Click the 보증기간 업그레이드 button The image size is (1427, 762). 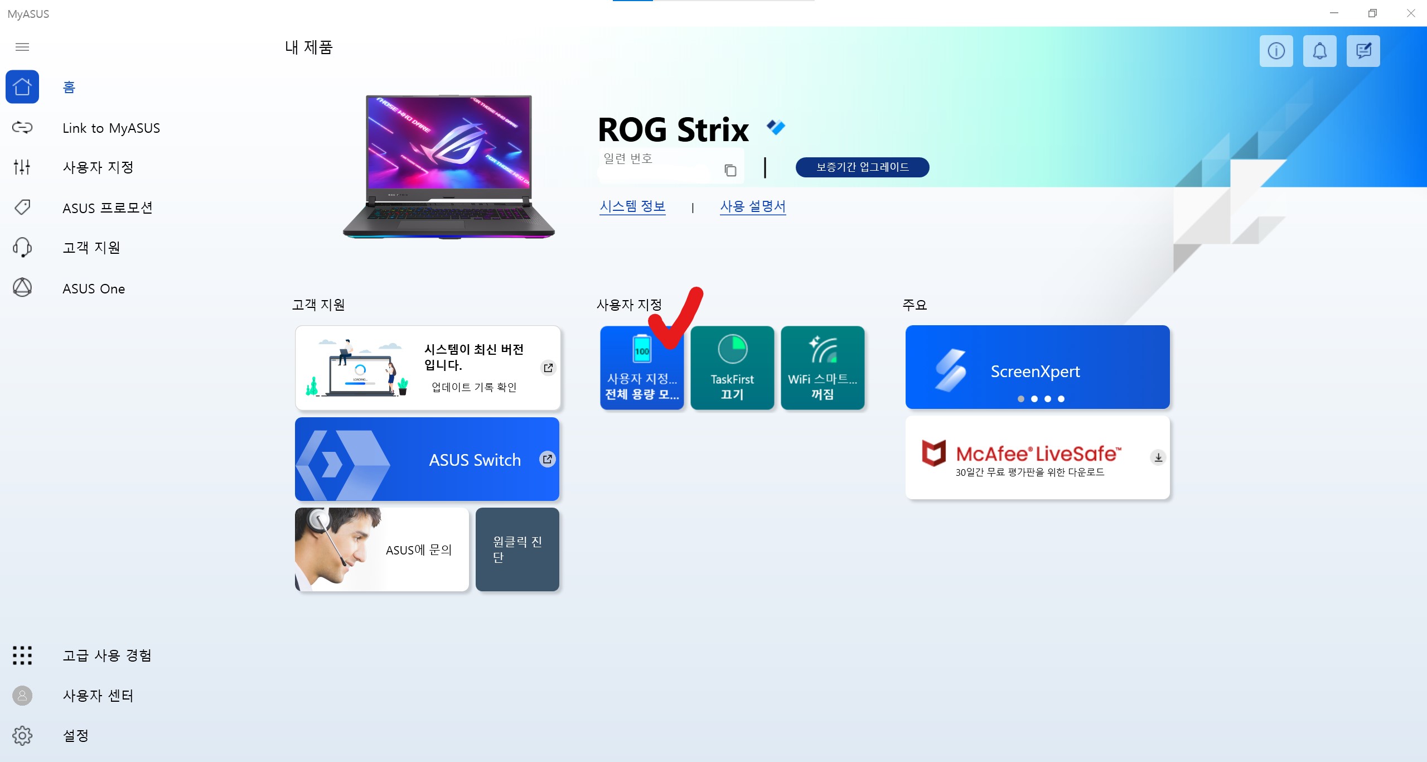coord(862,167)
